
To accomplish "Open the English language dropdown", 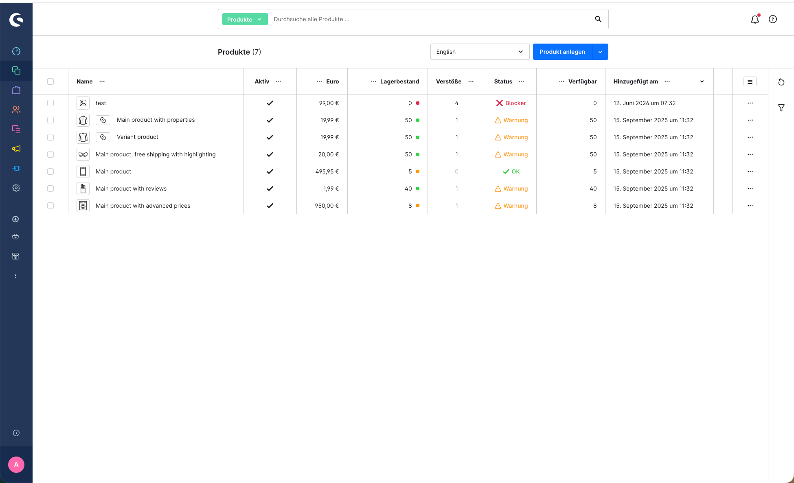I will pos(480,52).
